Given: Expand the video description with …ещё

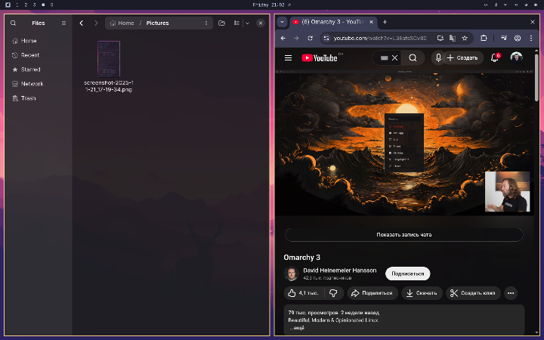Looking at the screenshot, I should [x=296, y=329].
